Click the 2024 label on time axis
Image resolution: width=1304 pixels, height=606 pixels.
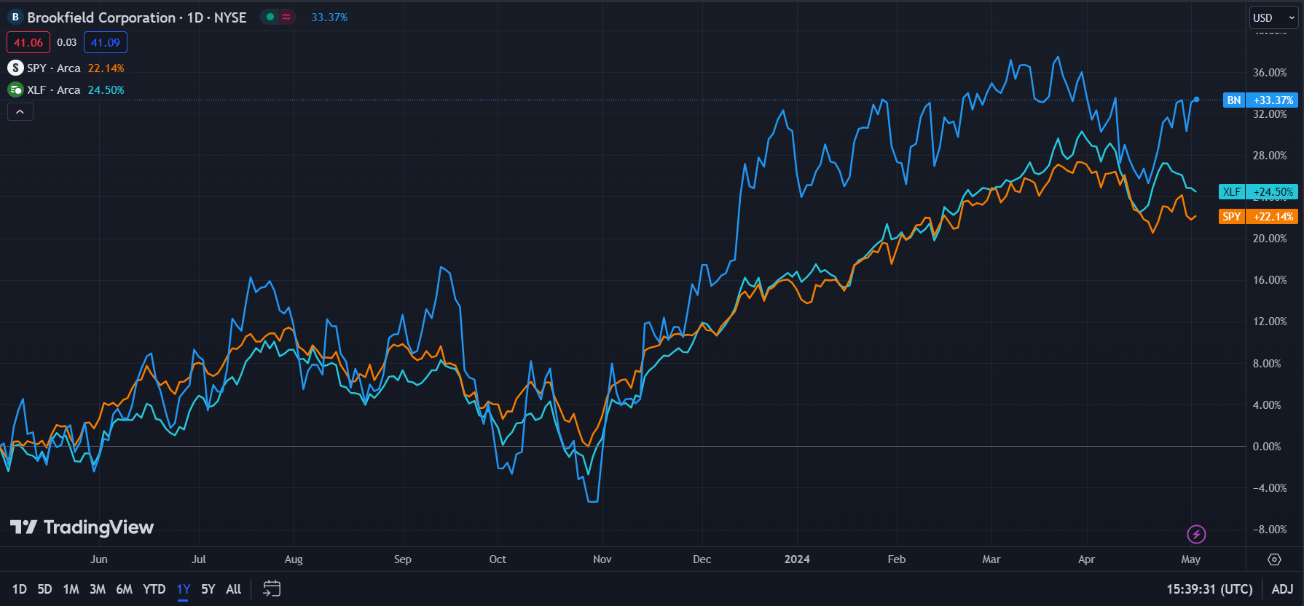[797, 559]
